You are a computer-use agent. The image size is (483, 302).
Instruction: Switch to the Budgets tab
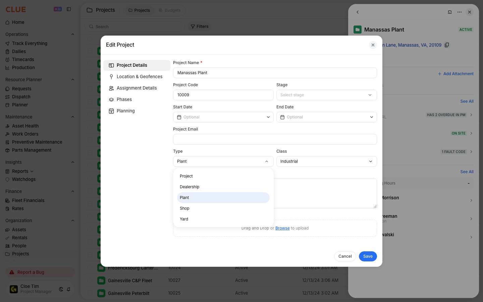tap(170, 10)
